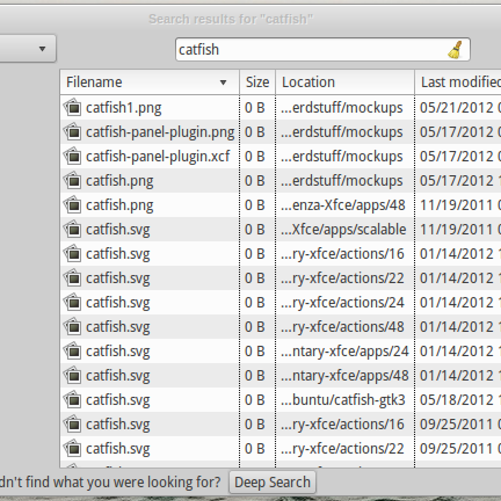
Task: Click the location "...Xfce/apps/scalable"
Action: point(343,230)
